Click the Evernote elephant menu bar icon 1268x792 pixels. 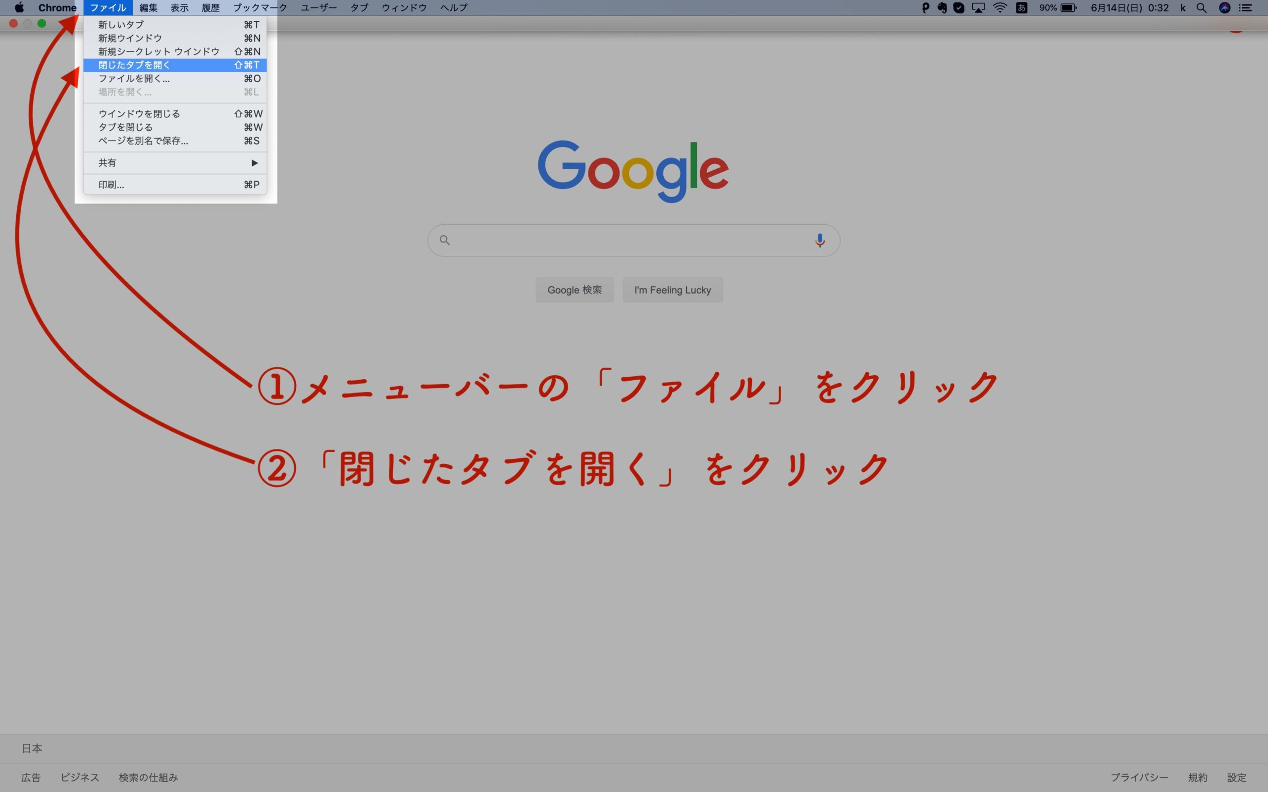tap(942, 7)
